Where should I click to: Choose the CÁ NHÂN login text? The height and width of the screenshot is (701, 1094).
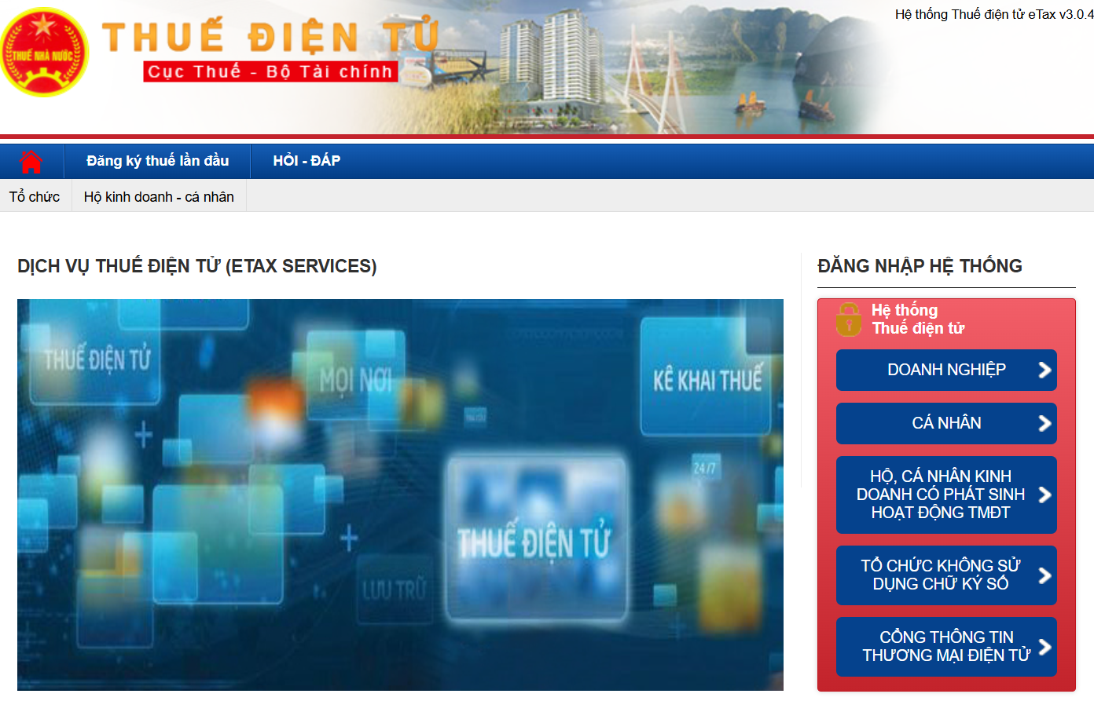pos(946,423)
